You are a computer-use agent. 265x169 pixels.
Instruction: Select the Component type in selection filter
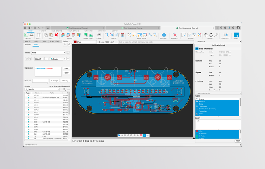pyautogui.click(x=217, y=107)
